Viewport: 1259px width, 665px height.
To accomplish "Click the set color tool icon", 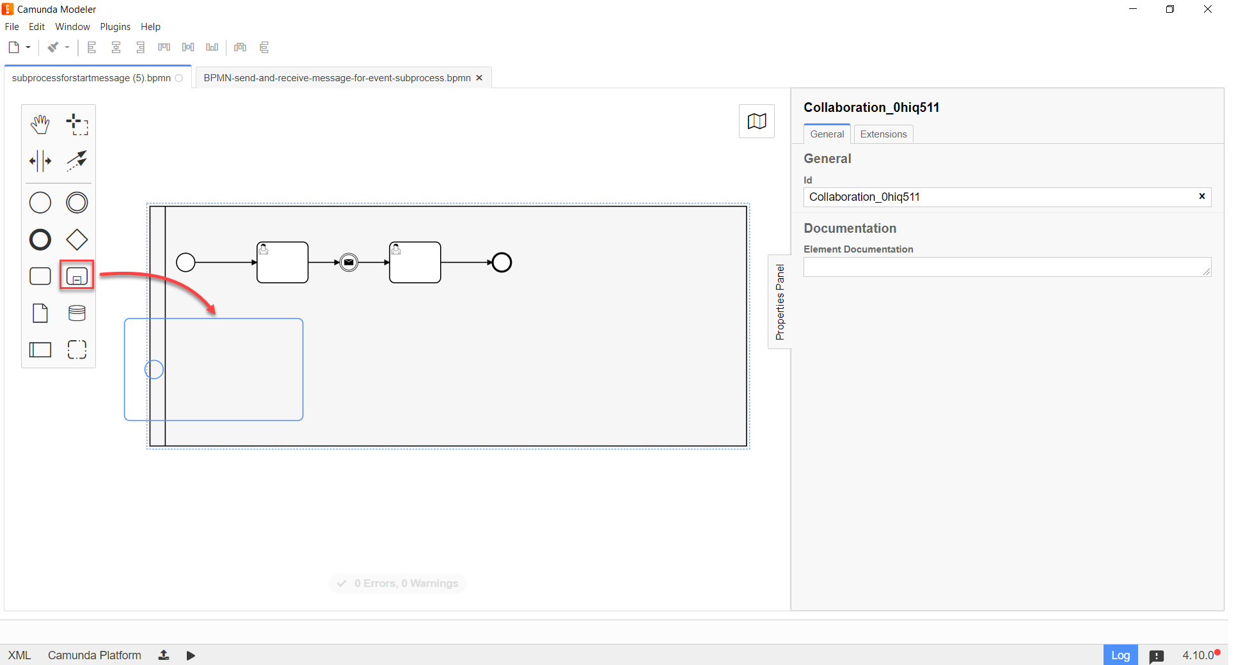I will click(x=53, y=47).
